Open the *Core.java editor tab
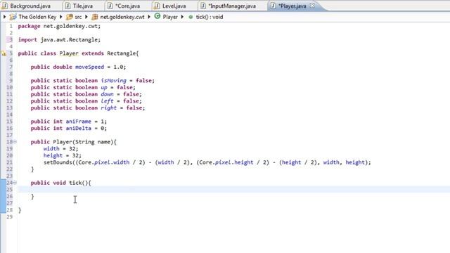Screen dimensions: 450x253 point(127,6)
